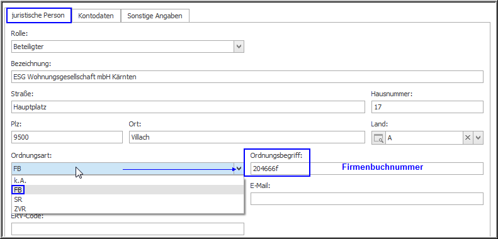This screenshot has width=498, height=239.
Task: Select the juristische Person tab
Action: [38, 15]
